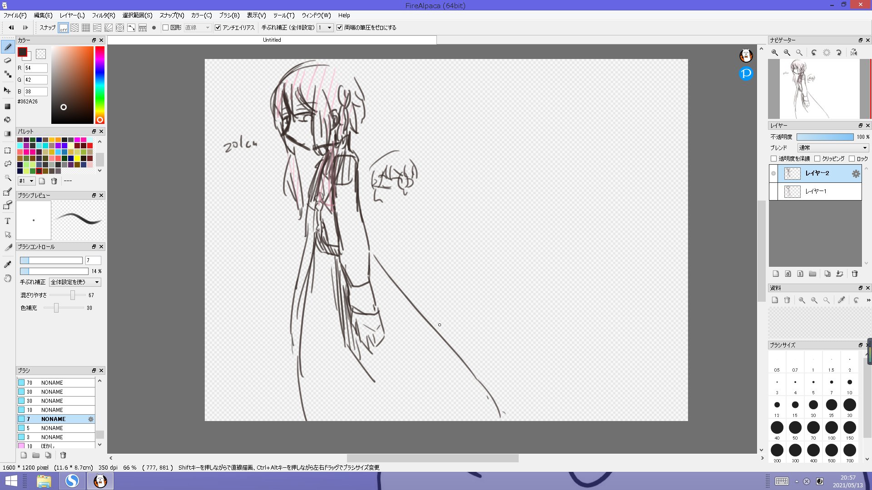Expand the 資料 panel more arrows

click(x=868, y=300)
